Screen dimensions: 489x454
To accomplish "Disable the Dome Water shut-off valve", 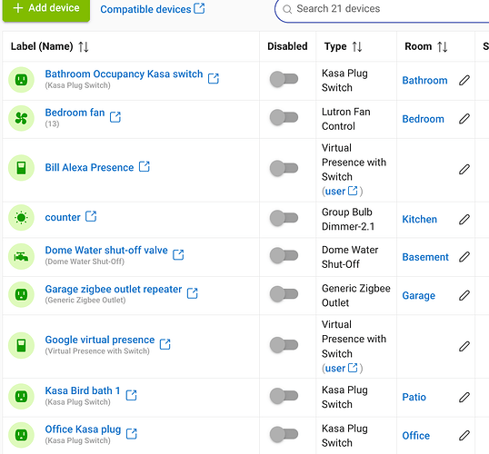I will click(284, 255).
